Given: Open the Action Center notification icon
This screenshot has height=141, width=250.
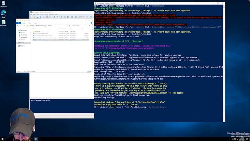Looking at the screenshot, I should 247,139.
